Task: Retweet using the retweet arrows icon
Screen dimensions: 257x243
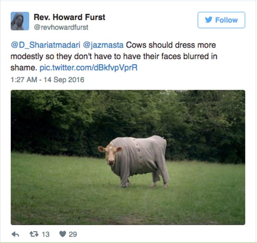Action: (x=34, y=234)
